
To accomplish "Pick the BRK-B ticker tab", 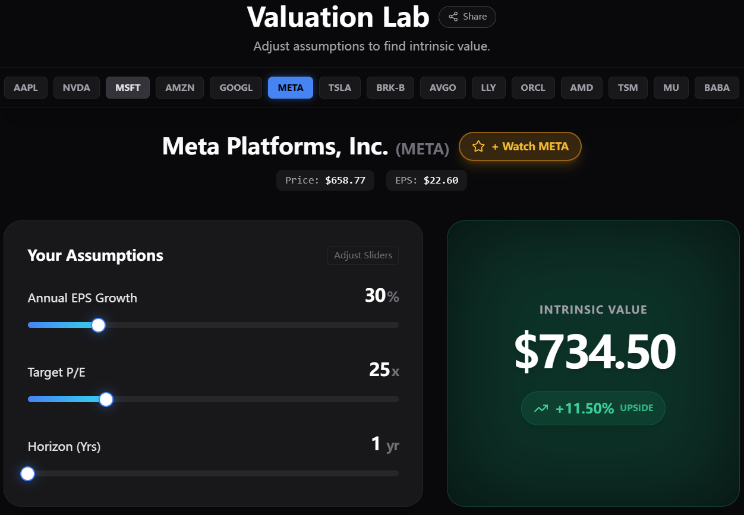I will [x=390, y=88].
